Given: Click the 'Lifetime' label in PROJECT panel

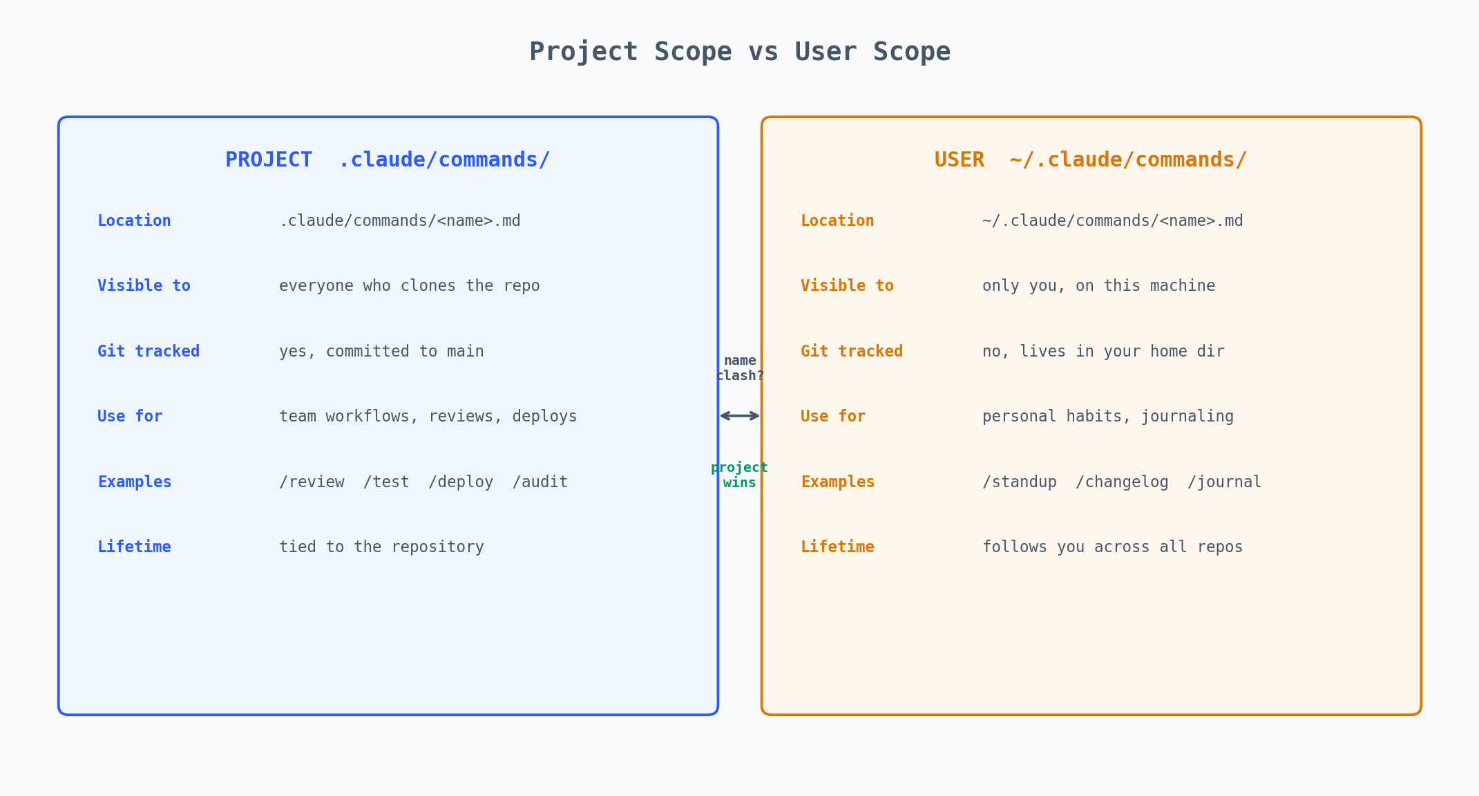Looking at the screenshot, I should [x=134, y=547].
